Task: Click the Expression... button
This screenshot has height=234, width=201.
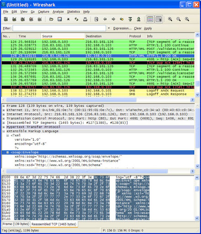Action: (122, 28)
